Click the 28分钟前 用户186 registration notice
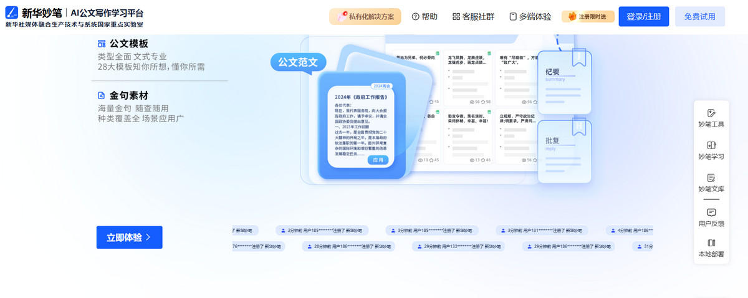The width and height of the screenshot is (748, 298). [348, 246]
